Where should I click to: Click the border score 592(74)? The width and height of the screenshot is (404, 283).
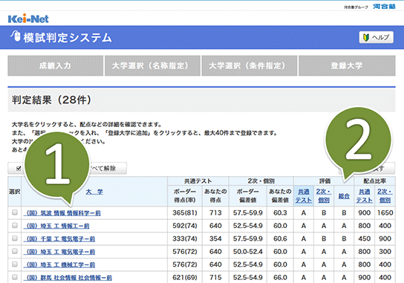point(185,226)
